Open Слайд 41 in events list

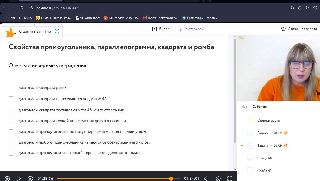pos(264,171)
